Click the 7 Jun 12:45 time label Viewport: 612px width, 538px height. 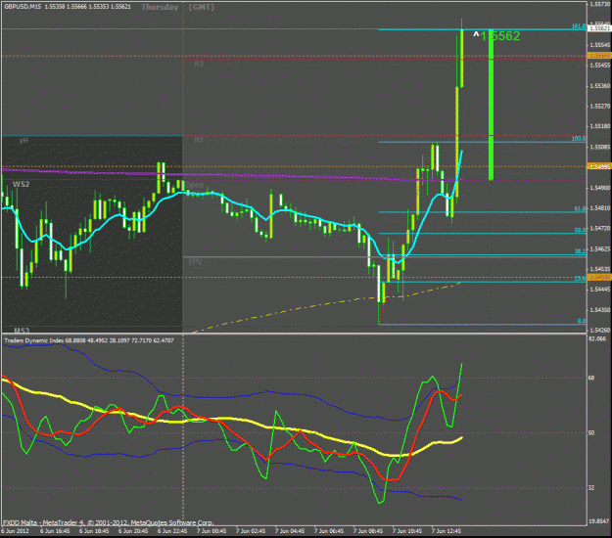(x=447, y=531)
